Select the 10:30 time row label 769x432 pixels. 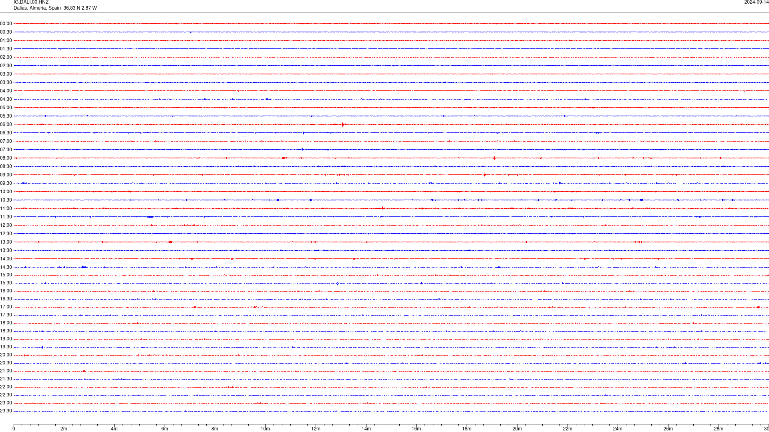[x=6, y=200]
